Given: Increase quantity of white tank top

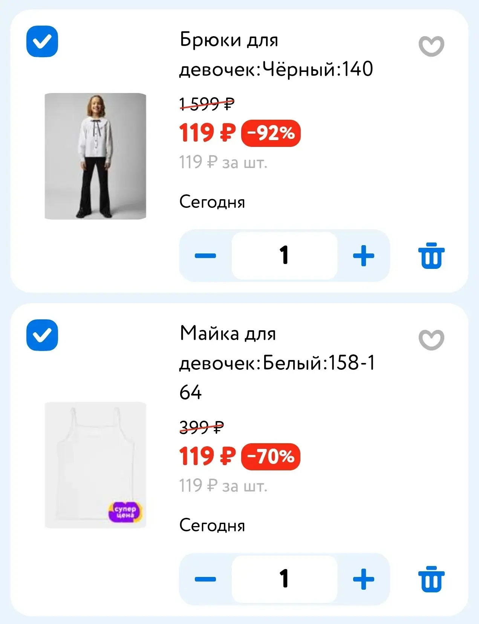Looking at the screenshot, I should tap(363, 579).
